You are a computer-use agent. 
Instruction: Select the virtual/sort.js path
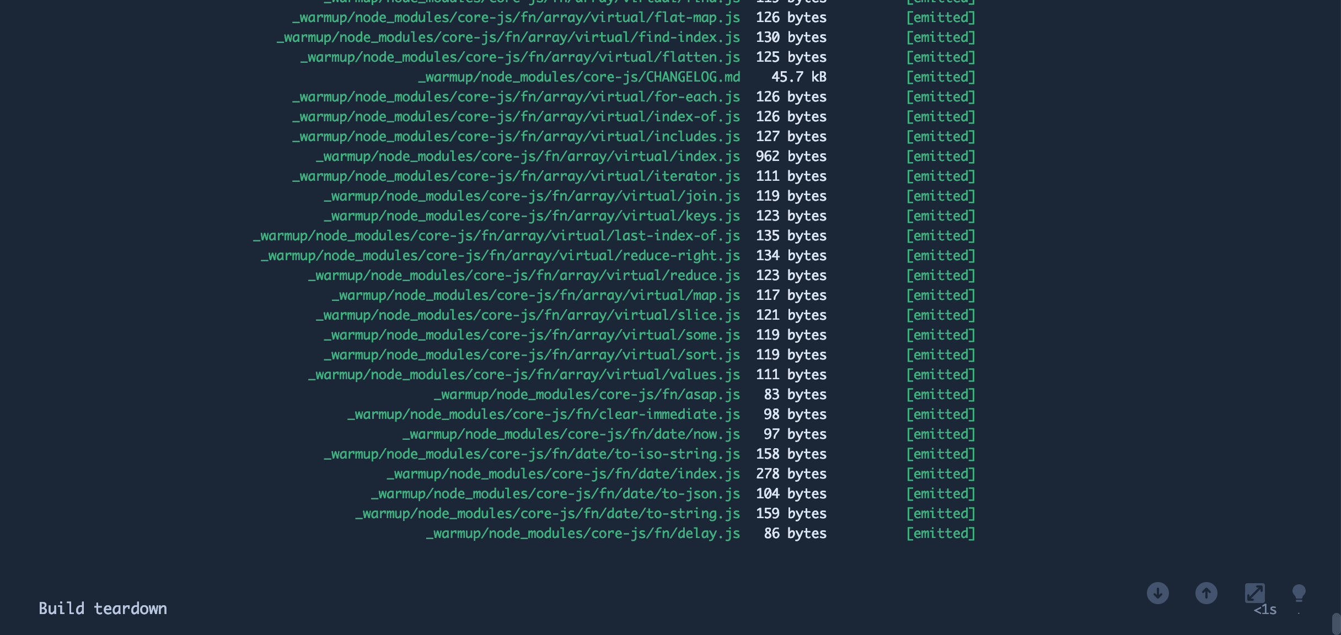(x=532, y=355)
